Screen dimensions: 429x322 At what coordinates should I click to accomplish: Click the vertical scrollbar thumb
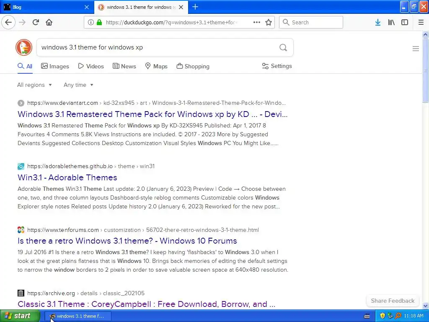coord(425,70)
